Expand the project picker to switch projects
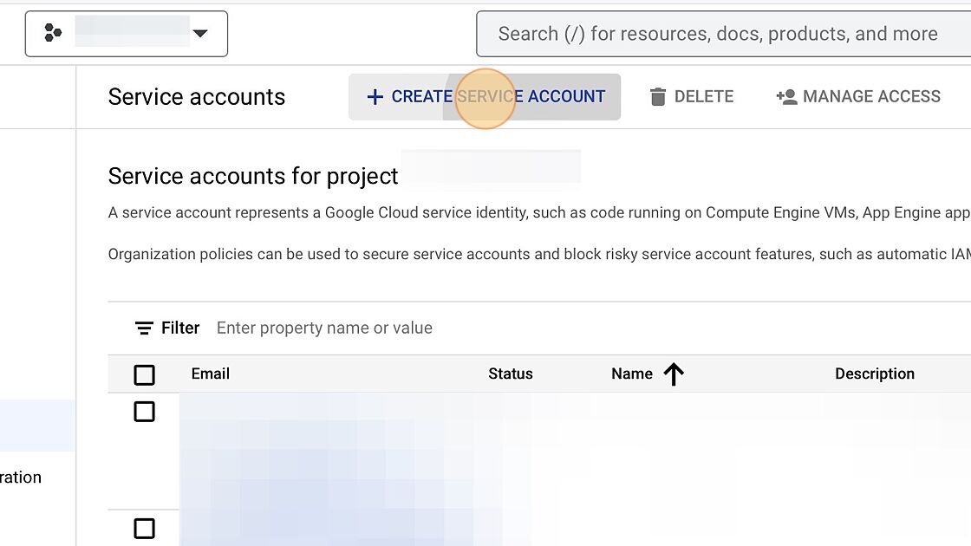 200,33
